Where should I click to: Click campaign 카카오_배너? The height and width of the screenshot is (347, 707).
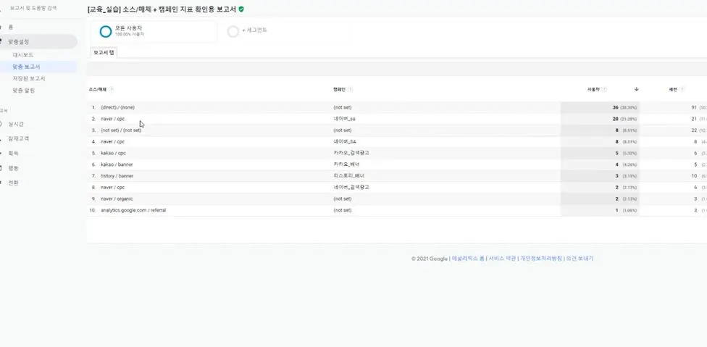click(346, 164)
